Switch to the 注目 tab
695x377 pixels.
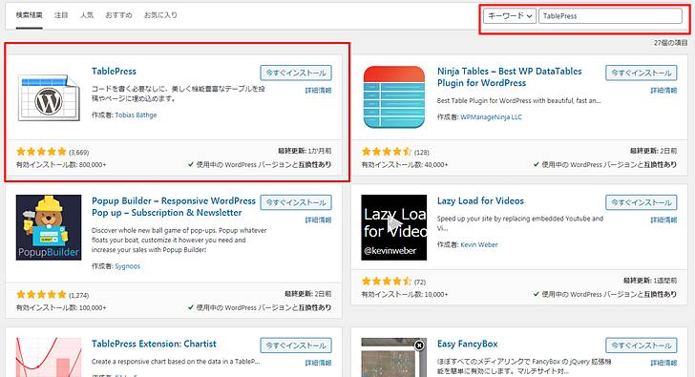click(x=61, y=15)
